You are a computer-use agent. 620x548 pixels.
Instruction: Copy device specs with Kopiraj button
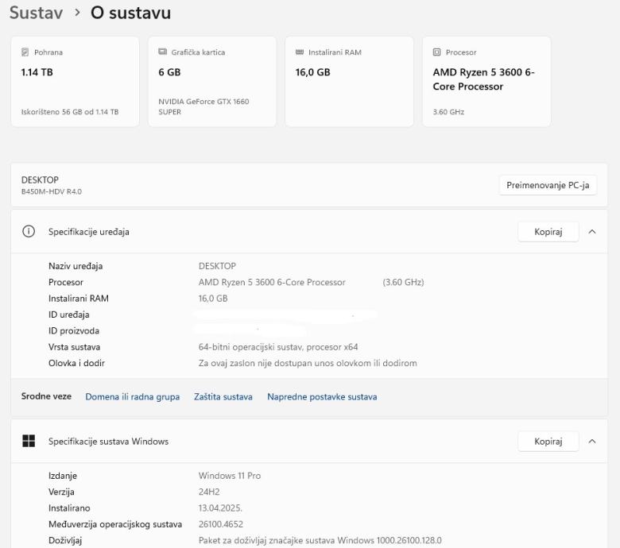coord(548,232)
